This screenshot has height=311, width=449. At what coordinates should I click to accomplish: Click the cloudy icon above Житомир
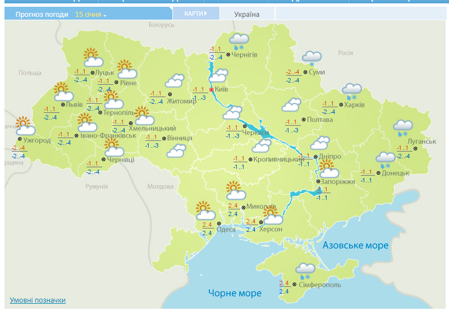tap(175, 80)
